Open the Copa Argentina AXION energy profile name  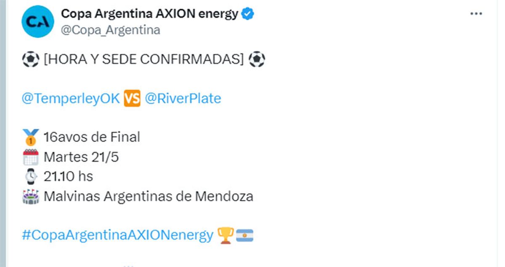149,14
